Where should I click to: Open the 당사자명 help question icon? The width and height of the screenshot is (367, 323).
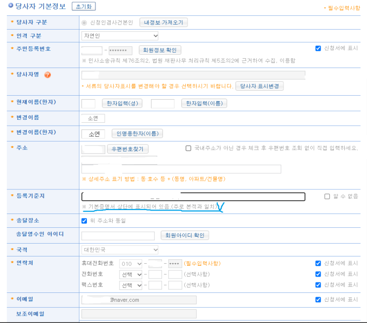click(47, 75)
